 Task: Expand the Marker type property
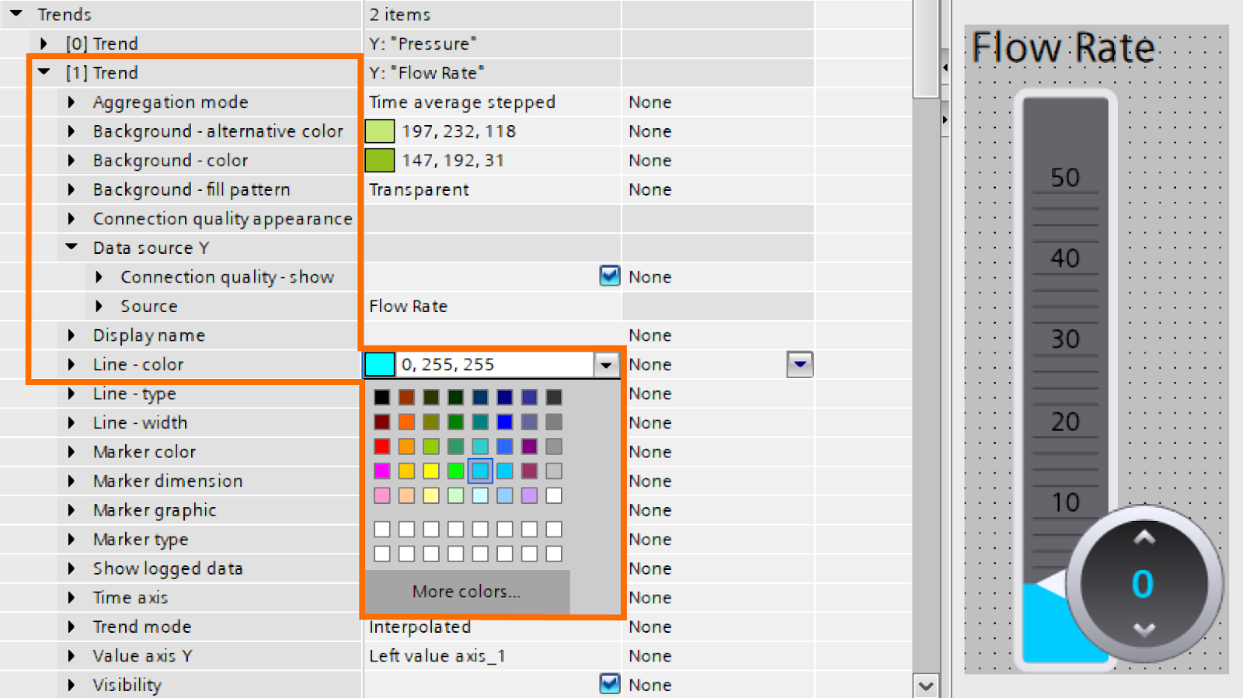pyautogui.click(x=71, y=539)
